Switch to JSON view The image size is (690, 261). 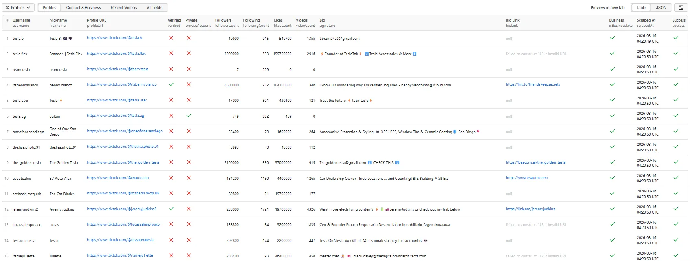661,7
